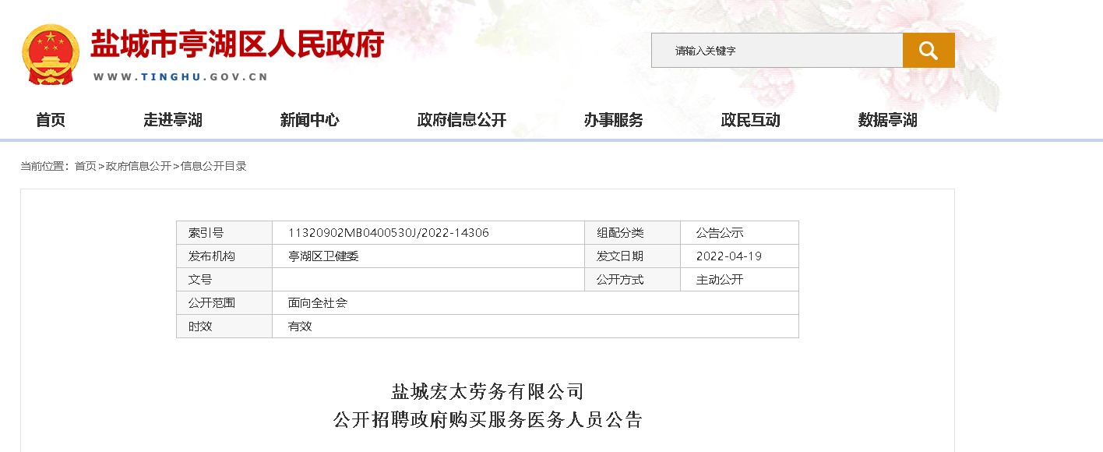Click the 当前位置 breadcrumb label
This screenshot has width=1103, height=452.
44,166
